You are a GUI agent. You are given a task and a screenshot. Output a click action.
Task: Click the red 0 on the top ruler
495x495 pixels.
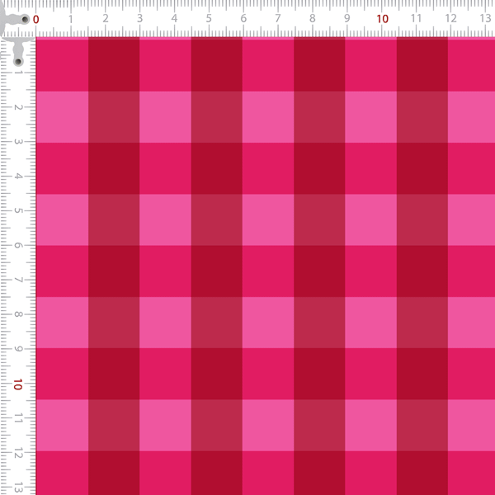(x=36, y=20)
